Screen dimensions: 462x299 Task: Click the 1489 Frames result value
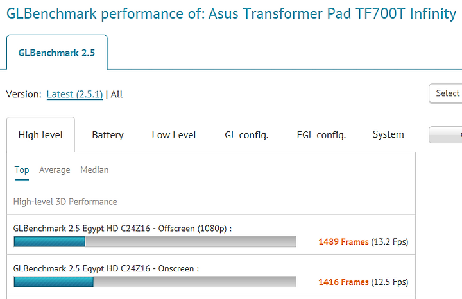click(x=343, y=242)
